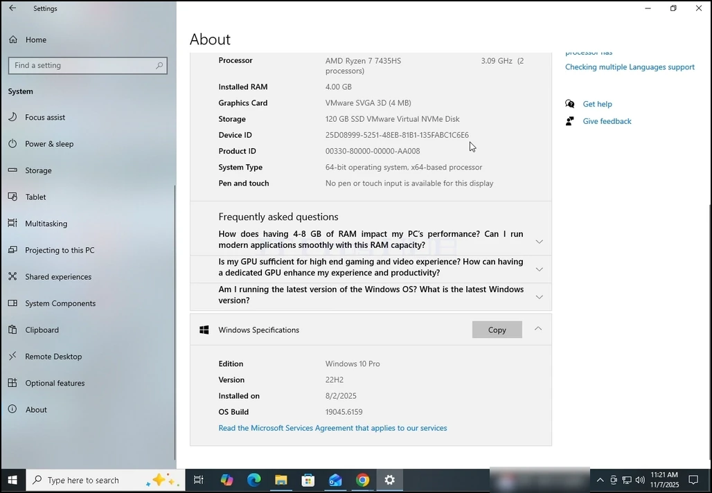Click the Clipboard icon in sidebar

12,330
